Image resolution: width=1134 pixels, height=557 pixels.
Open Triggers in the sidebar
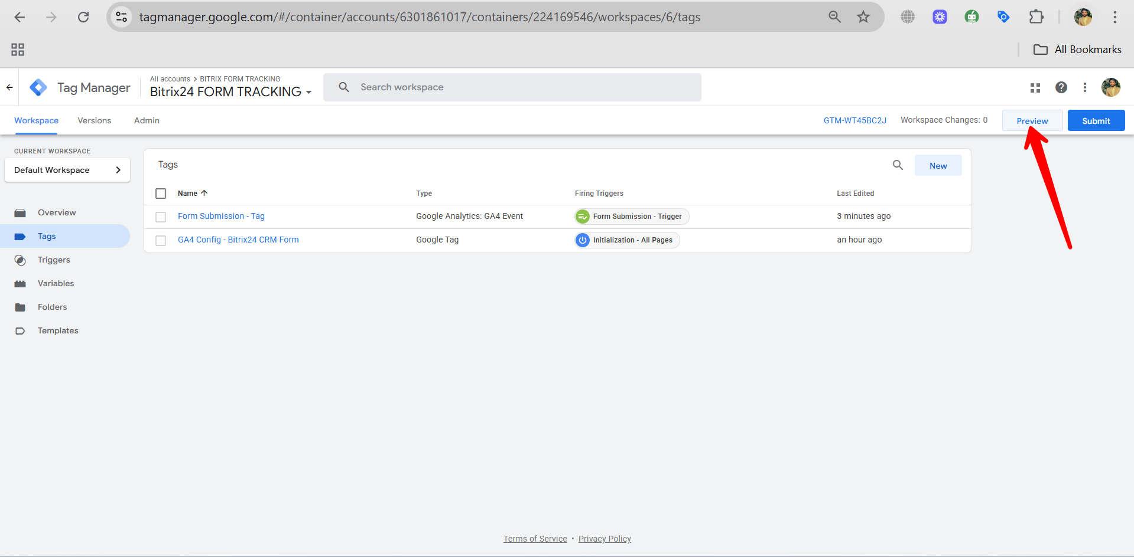(65, 260)
